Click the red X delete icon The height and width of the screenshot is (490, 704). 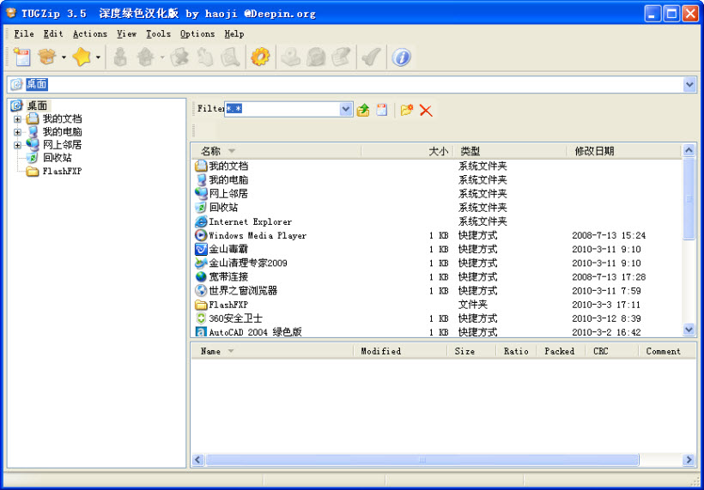click(426, 110)
